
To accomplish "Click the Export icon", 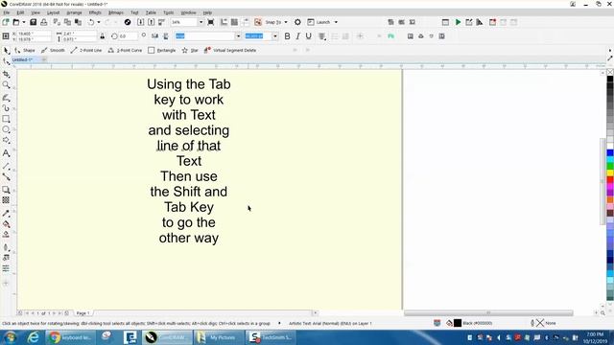I will (x=151, y=22).
